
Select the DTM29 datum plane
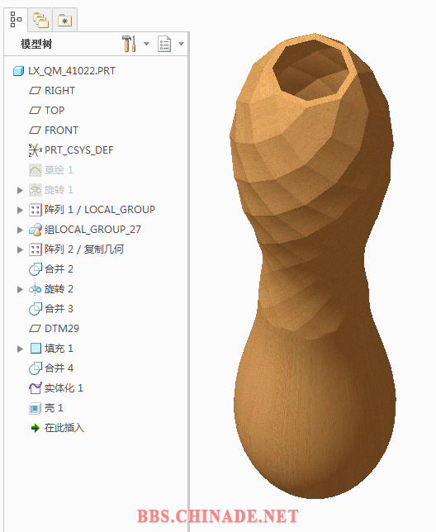click(x=54, y=329)
